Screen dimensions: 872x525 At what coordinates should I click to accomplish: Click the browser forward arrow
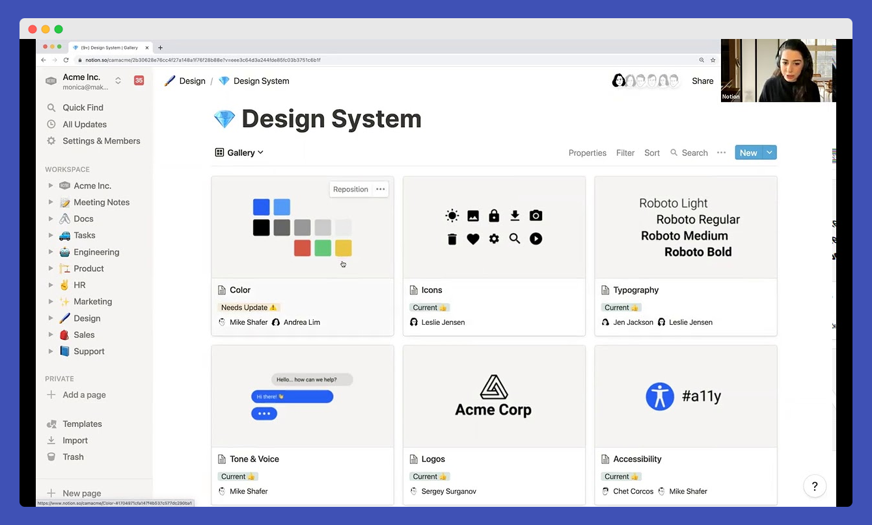[x=55, y=60]
